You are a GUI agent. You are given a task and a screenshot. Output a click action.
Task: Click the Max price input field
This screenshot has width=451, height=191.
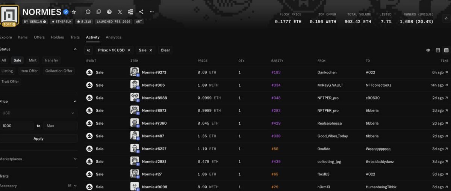[61, 126]
